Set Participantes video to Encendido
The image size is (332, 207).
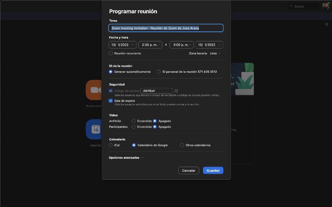coord(134,127)
